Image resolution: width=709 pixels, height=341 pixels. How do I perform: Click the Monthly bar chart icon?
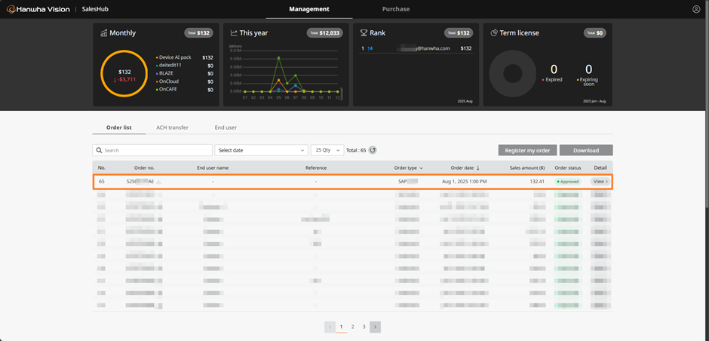click(103, 33)
